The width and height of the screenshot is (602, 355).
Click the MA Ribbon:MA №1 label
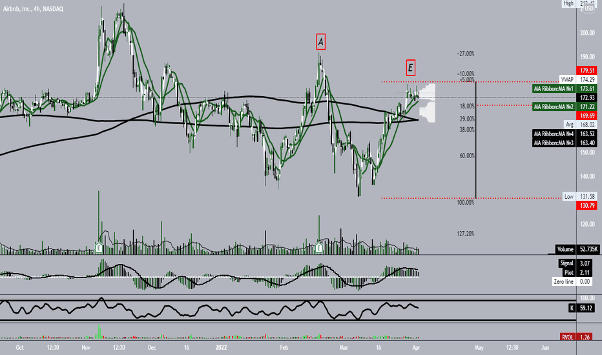565,88
